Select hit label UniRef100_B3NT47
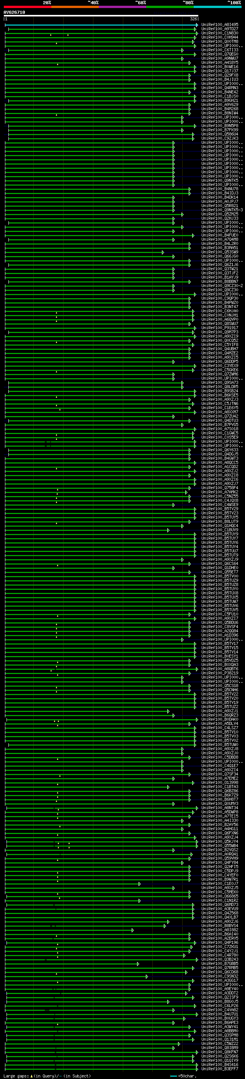 point(220,307)
